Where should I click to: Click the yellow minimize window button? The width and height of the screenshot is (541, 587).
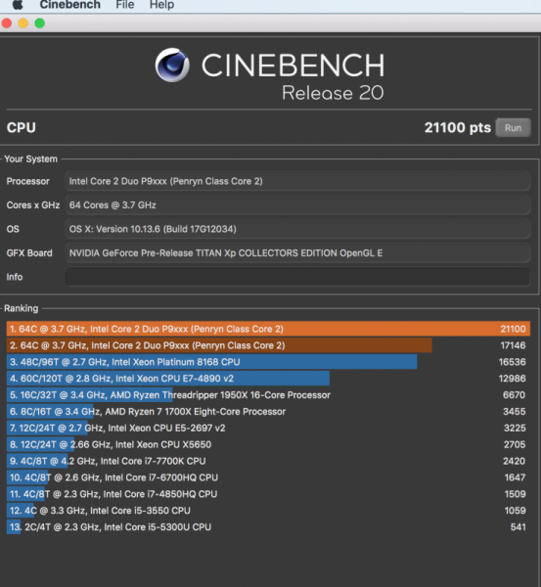point(23,23)
